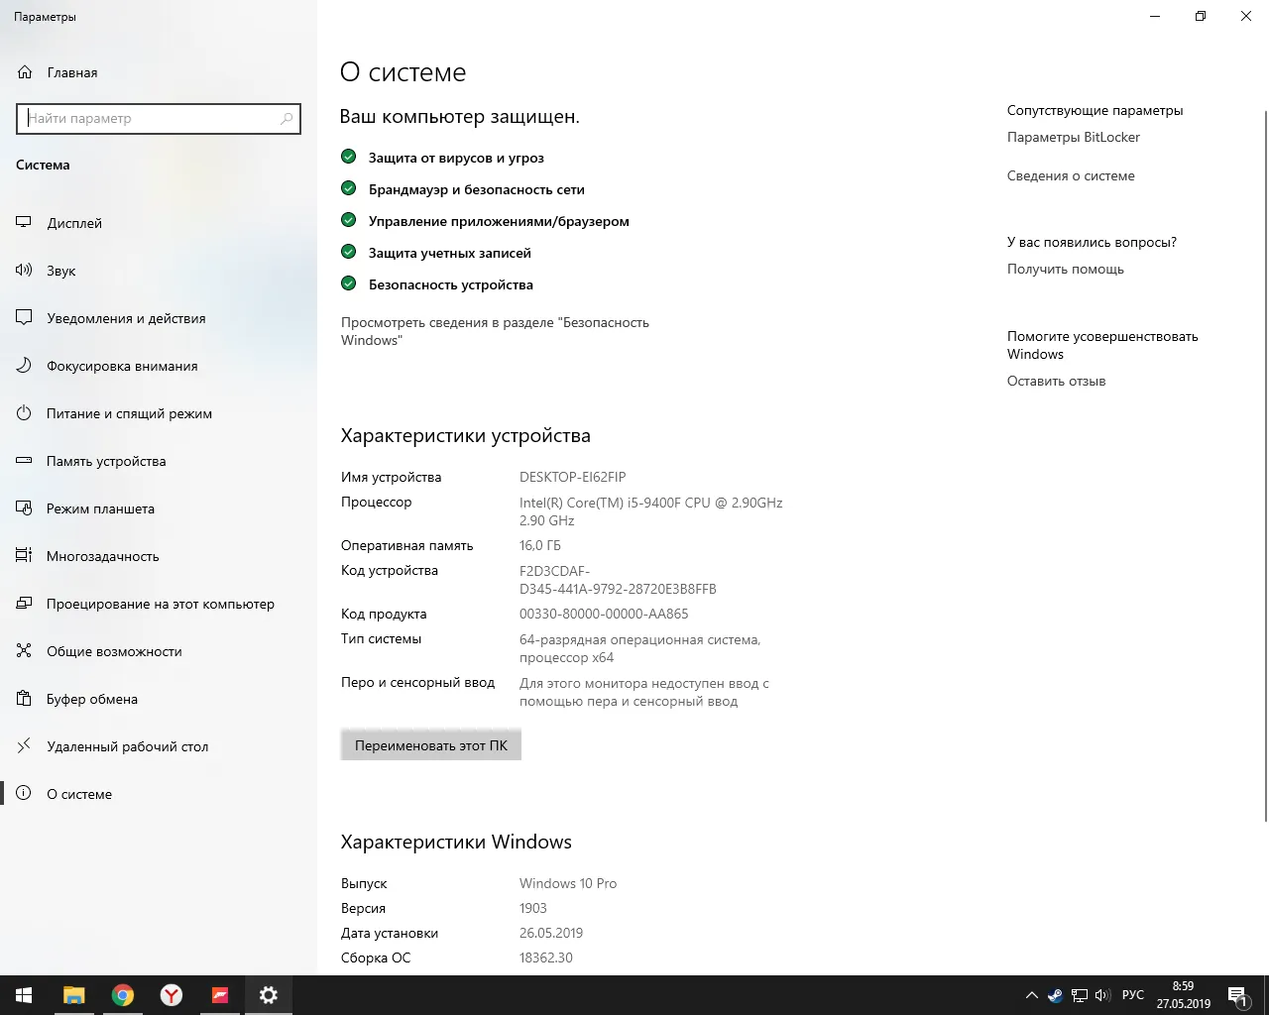
Task: Open Сведения о системе link
Action: point(1071,175)
